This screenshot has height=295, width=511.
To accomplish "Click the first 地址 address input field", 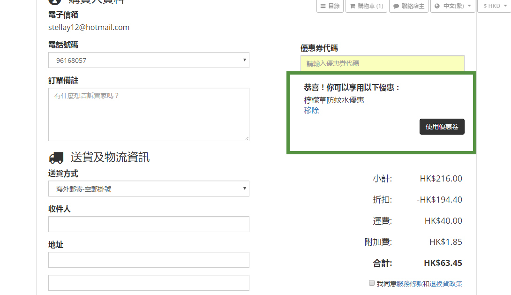I will 149,260.
